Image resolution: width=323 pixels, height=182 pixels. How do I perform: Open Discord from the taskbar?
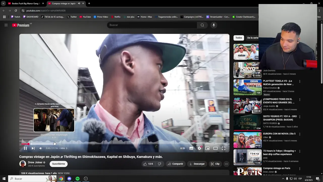pyautogui.click(x=69, y=179)
